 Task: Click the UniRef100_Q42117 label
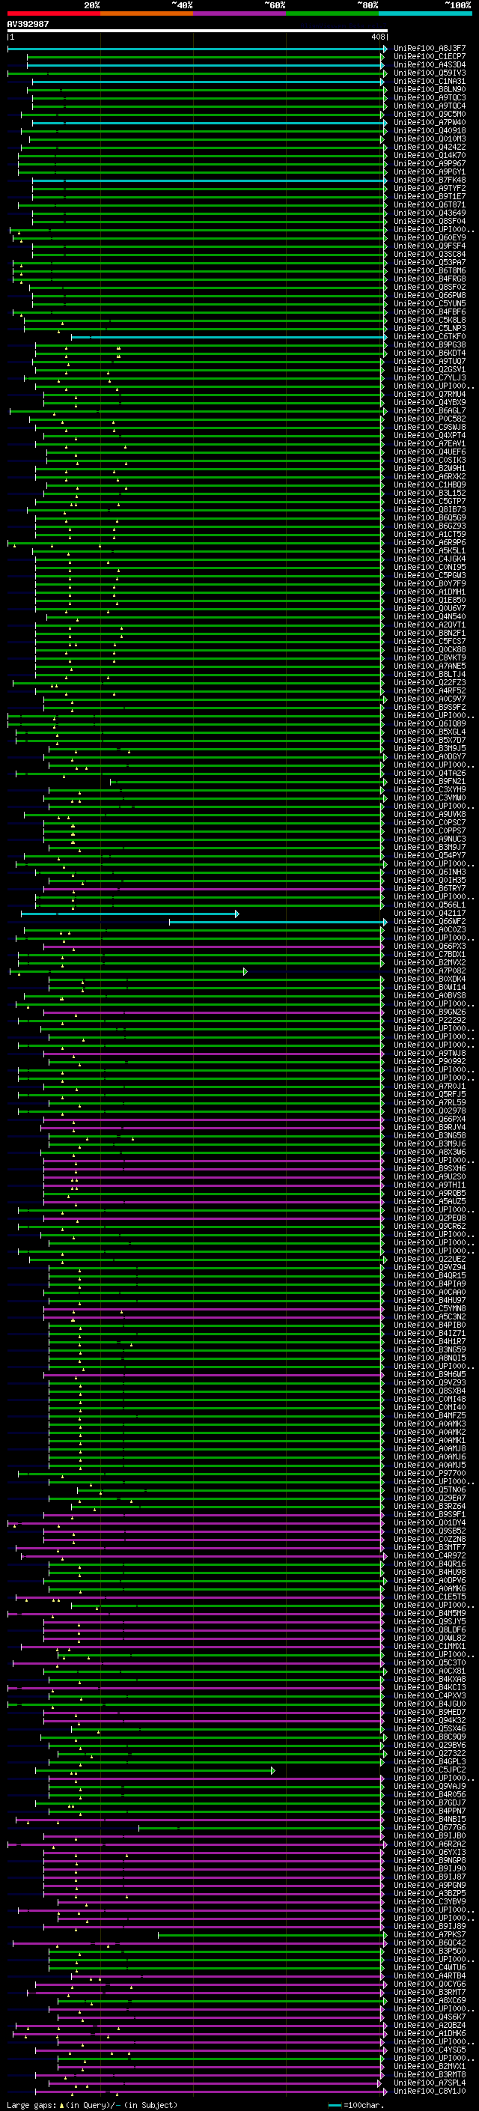[x=430, y=913]
